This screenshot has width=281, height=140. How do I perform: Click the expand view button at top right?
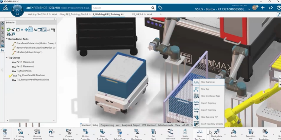pyautogui.click(x=279, y=15)
